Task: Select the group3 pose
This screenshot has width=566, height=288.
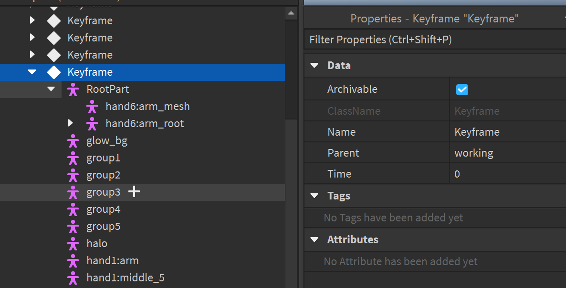Action: [x=103, y=192]
